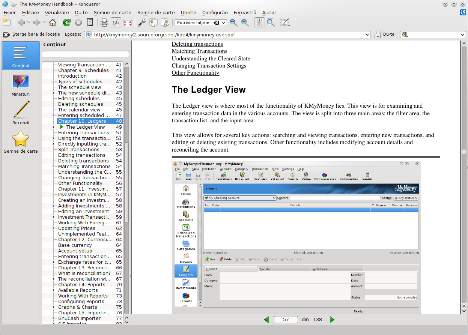468x335 pixels.
Task: Click the Home icon in the toolbar
Action: coord(53,23)
